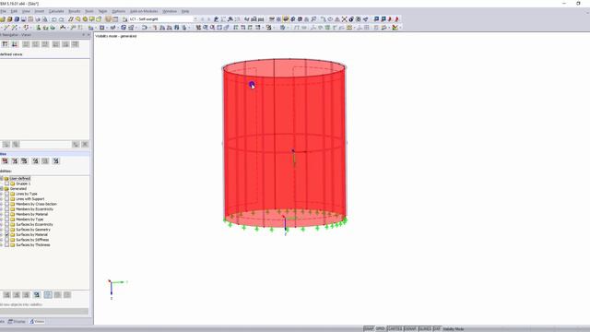Open the File menu
This screenshot has height=332, width=590.
pyautogui.click(x=3, y=11)
